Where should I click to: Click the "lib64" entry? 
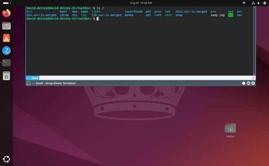(x=96, y=11)
